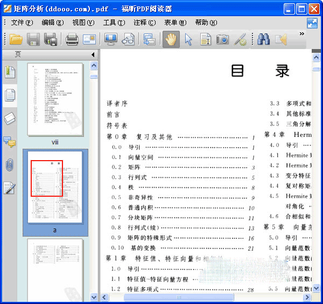The width and height of the screenshot is (323, 304).
Task: Select the text selection tool
Action: 206,39
